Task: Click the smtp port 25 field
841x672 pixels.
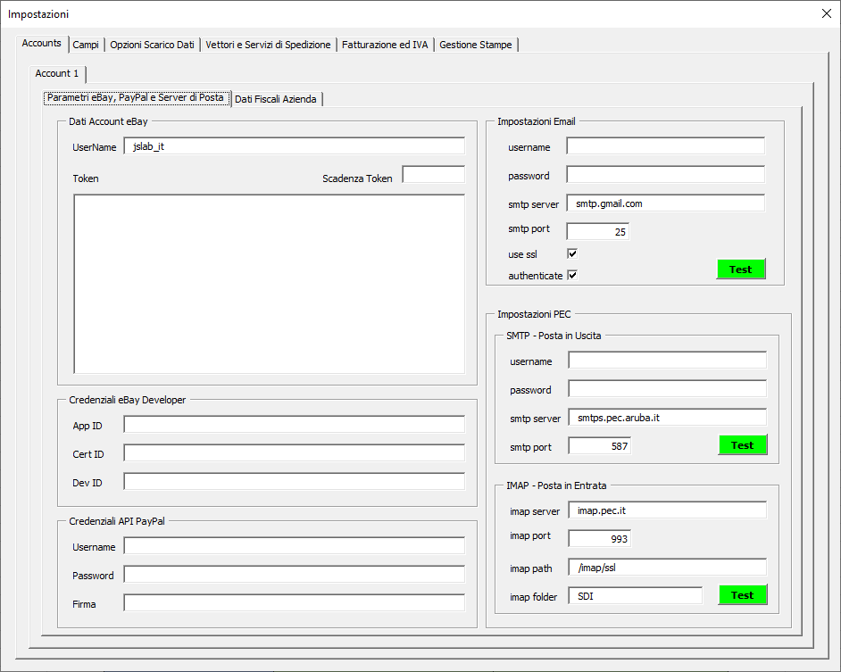Action: tap(597, 232)
